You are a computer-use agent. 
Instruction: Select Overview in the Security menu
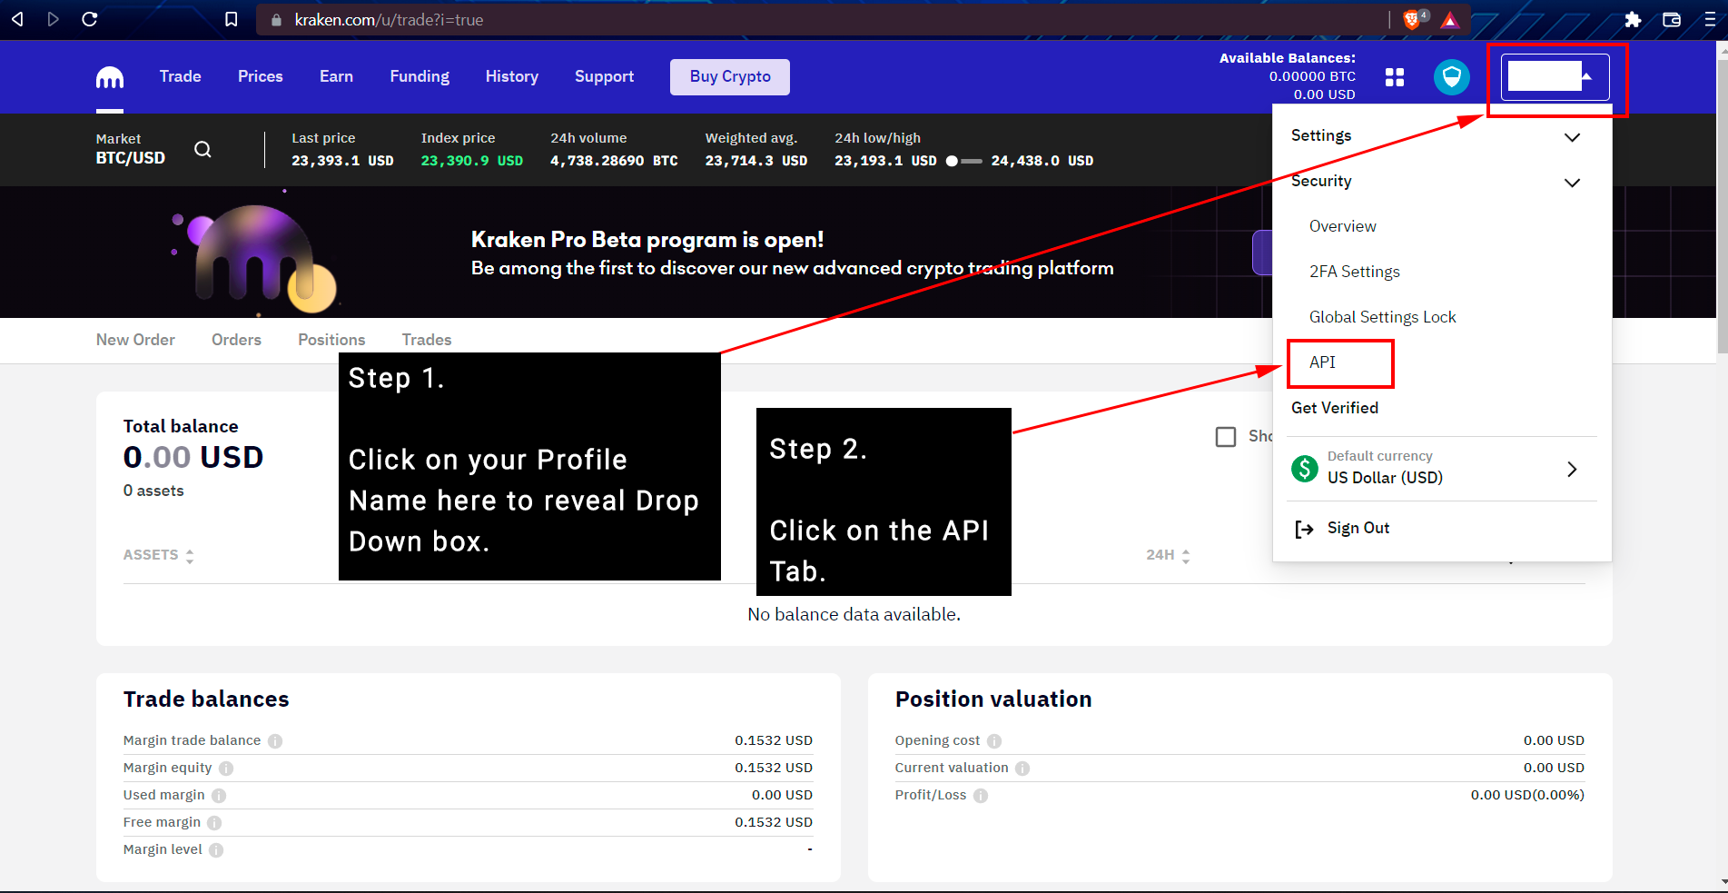[1342, 226]
